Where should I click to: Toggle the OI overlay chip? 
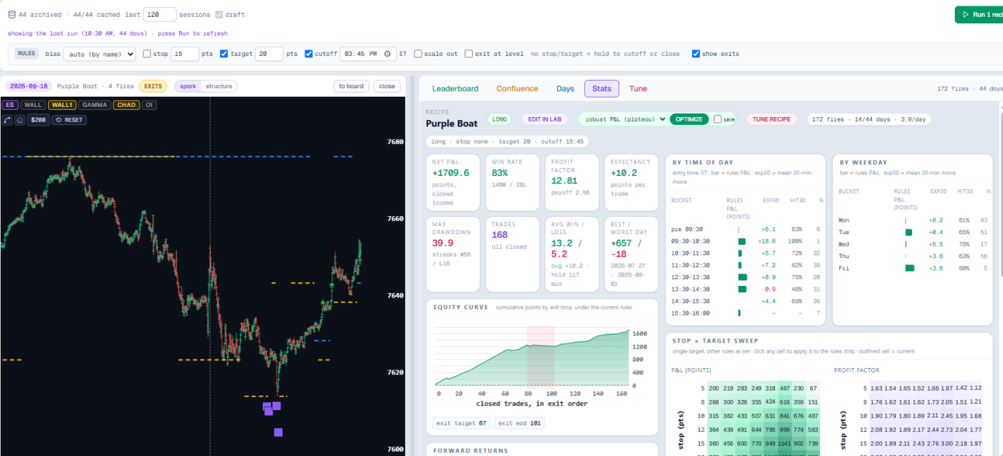[x=149, y=105]
